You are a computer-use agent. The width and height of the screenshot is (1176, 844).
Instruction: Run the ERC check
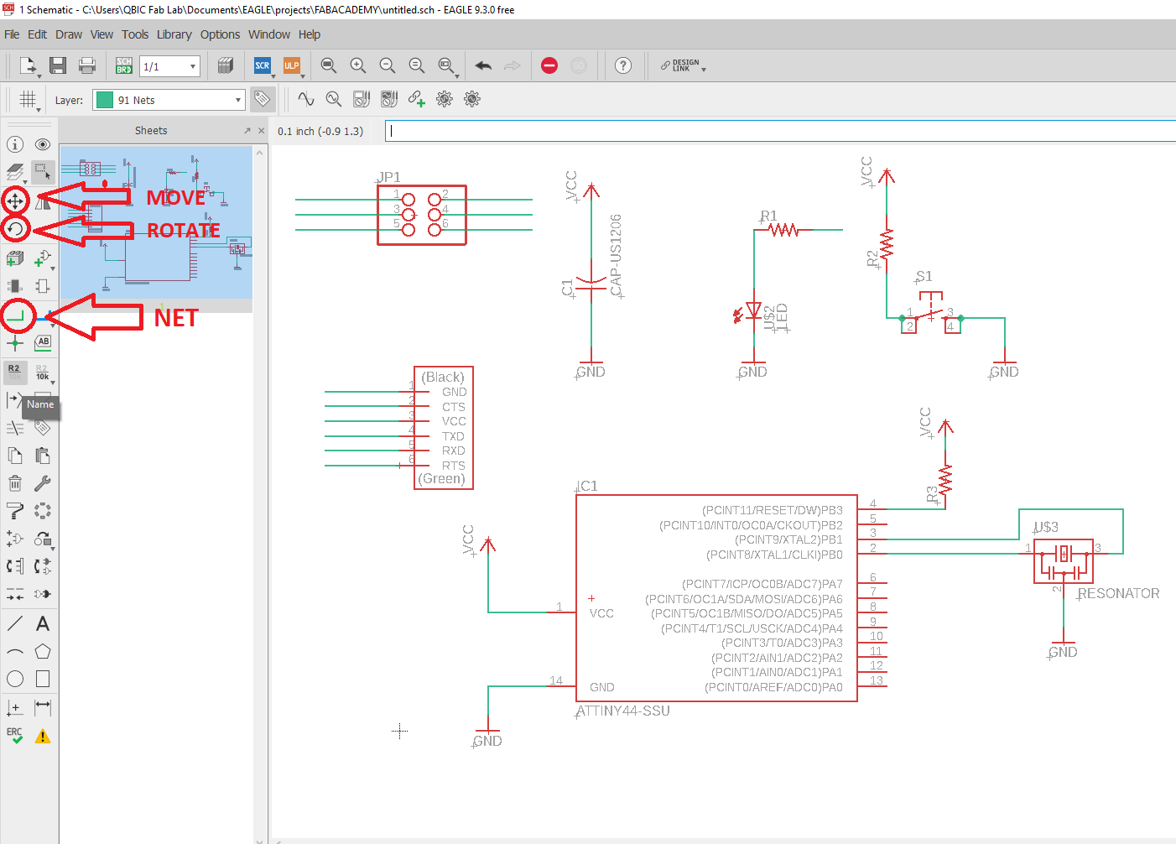click(15, 736)
